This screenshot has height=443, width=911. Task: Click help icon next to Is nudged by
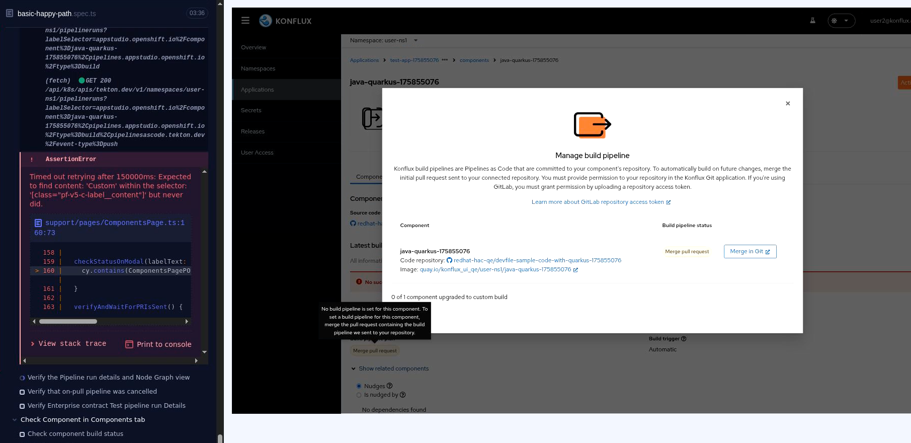click(402, 395)
